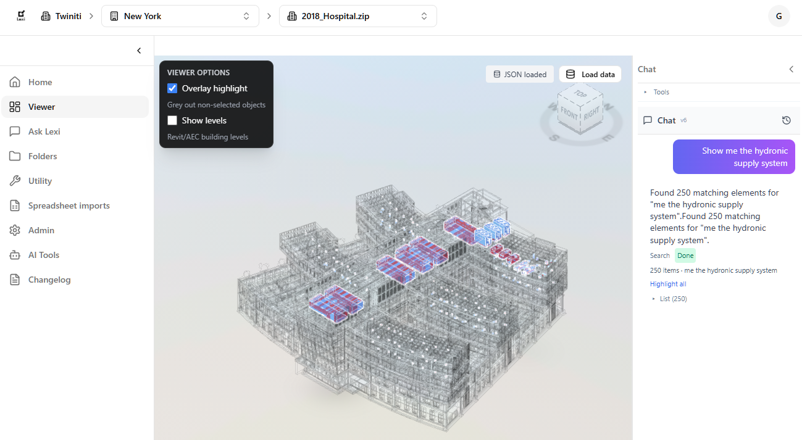Collapse the Chat panel chevron
The width and height of the screenshot is (802, 440).
[791, 69]
